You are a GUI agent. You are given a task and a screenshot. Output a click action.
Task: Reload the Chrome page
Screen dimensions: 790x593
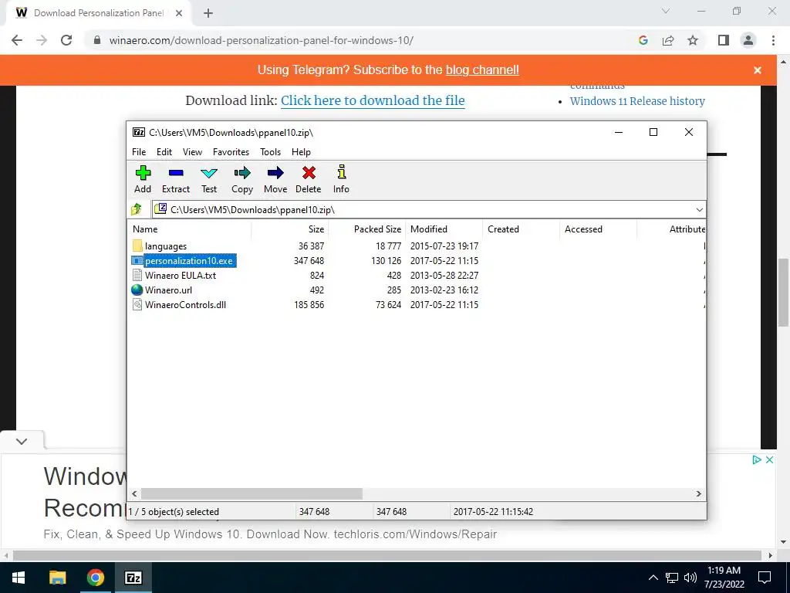coord(66,40)
